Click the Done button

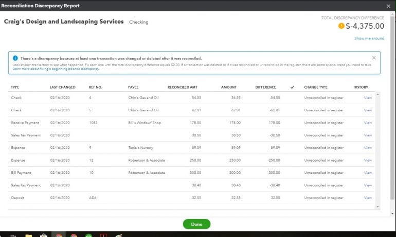pyautogui.click(x=196, y=224)
